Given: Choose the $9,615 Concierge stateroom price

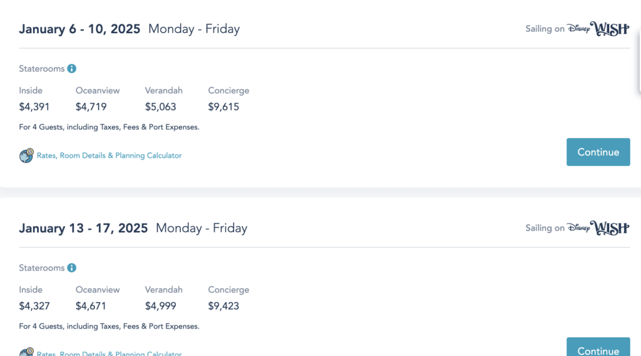Looking at the screenshot, I should (x=223, y=107).
